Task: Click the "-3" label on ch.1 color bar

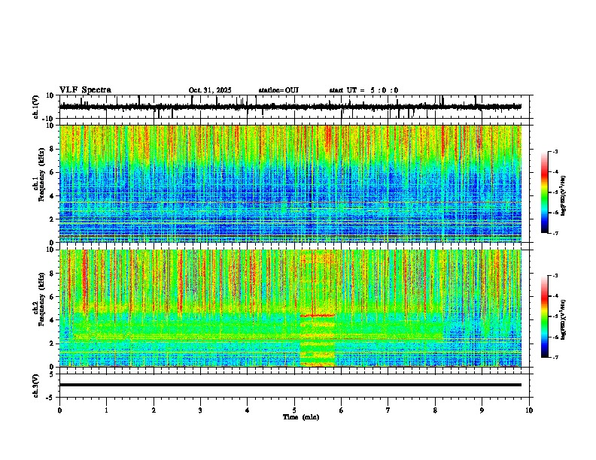Action: 555,151
